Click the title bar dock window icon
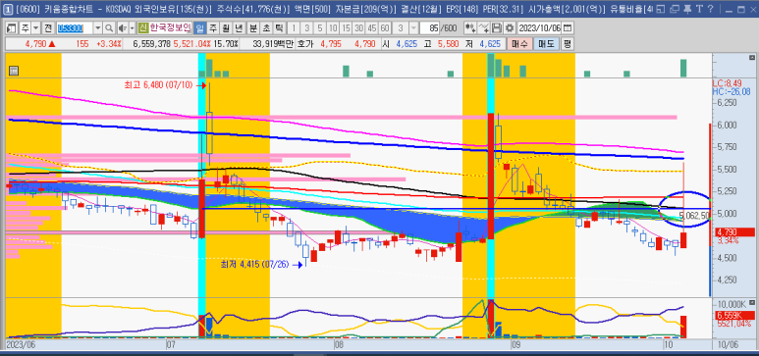 (660, 9)
